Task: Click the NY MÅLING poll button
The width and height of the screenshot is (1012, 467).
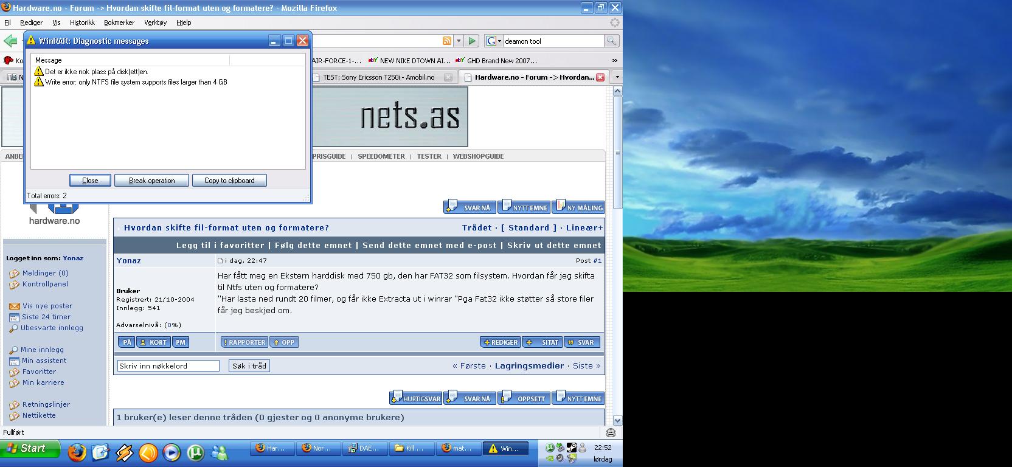Action: [578, 207]
